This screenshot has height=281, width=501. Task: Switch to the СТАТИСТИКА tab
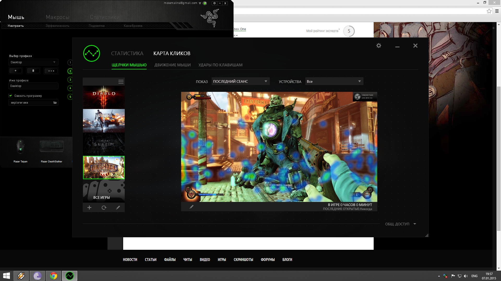127,53
